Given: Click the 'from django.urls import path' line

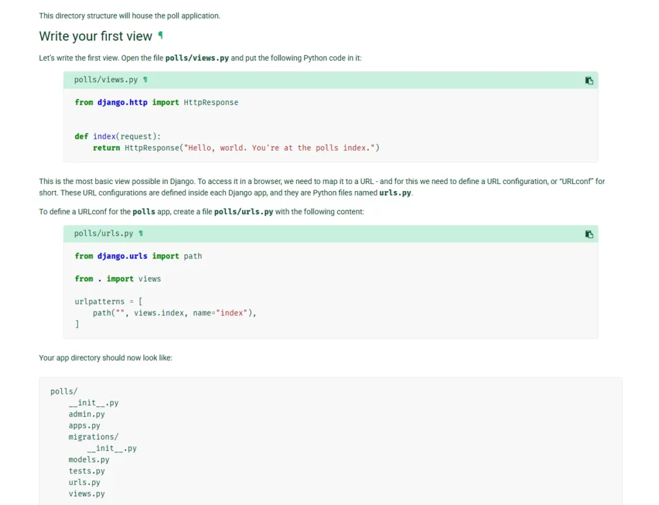Looking at the screenshot, I should click(138, 256).
